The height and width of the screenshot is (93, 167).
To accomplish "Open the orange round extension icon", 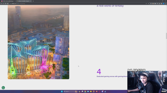I will (x=153, y=4).
